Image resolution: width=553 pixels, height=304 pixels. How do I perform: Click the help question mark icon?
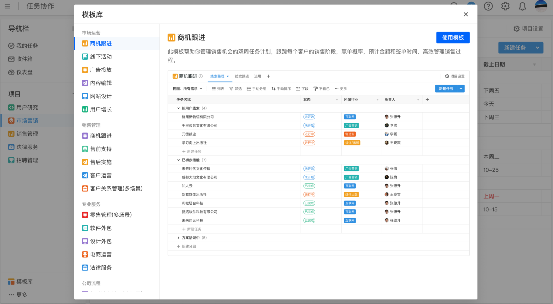488,6
